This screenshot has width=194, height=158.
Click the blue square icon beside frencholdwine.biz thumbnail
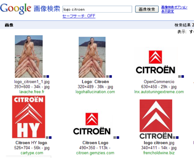tap(177, 138)
